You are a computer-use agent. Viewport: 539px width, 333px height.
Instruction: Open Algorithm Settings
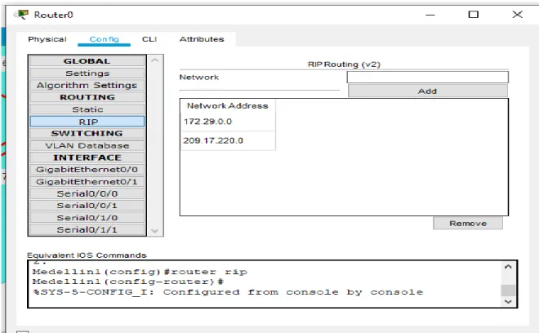87,85
